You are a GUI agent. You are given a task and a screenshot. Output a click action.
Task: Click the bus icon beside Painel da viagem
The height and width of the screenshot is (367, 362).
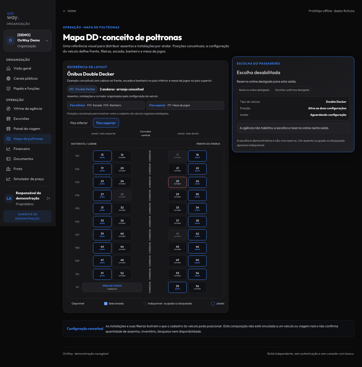8,129
